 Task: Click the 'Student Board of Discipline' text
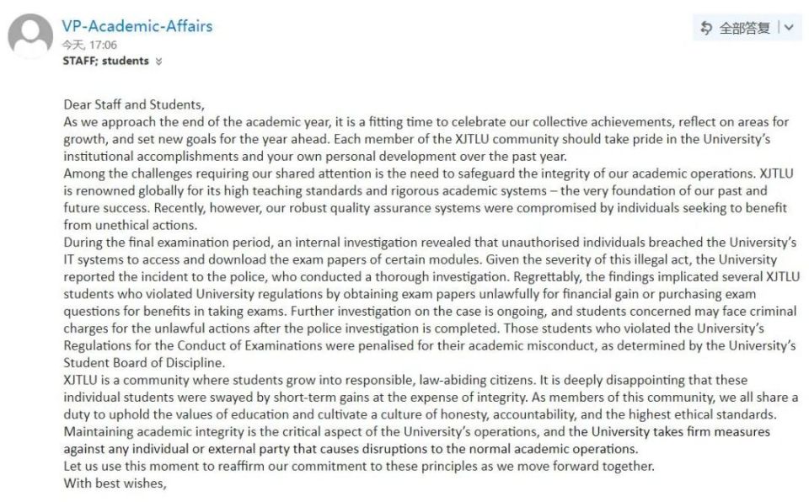coord(144,363)
